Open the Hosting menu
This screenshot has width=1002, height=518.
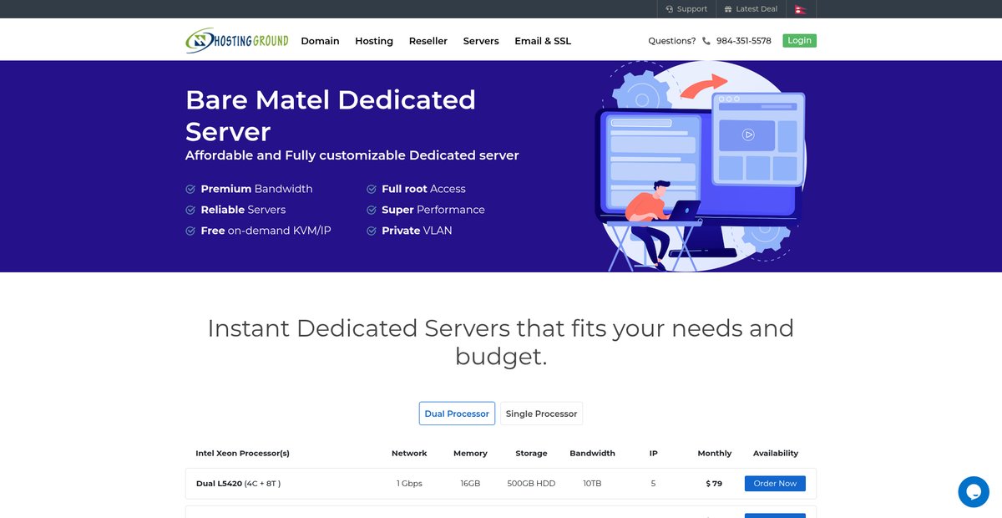pos(374,41)
